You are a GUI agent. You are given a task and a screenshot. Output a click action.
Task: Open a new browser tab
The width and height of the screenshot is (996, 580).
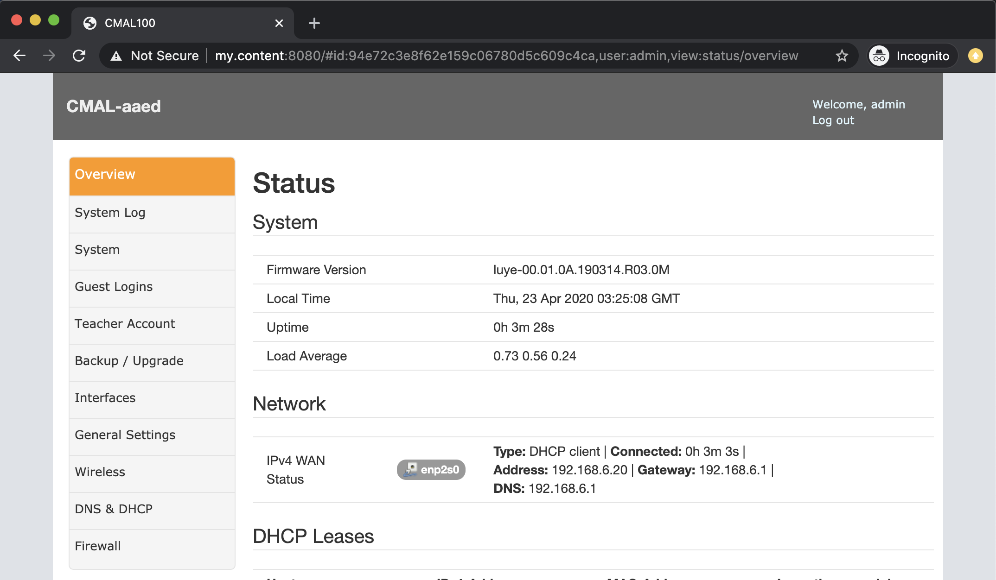(314, 23)
